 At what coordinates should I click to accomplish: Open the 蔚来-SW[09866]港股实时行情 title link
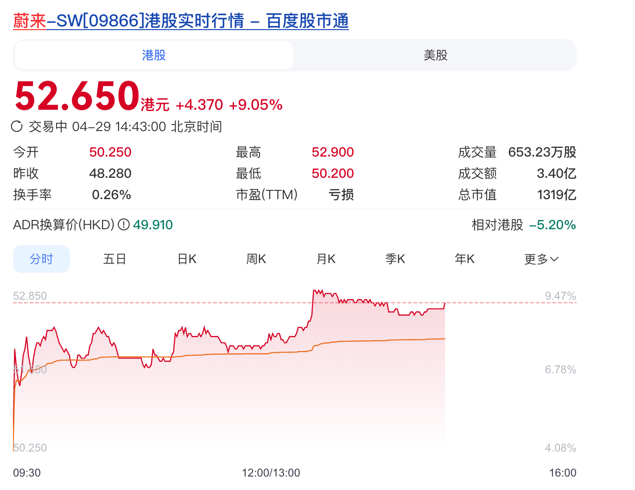181,21
